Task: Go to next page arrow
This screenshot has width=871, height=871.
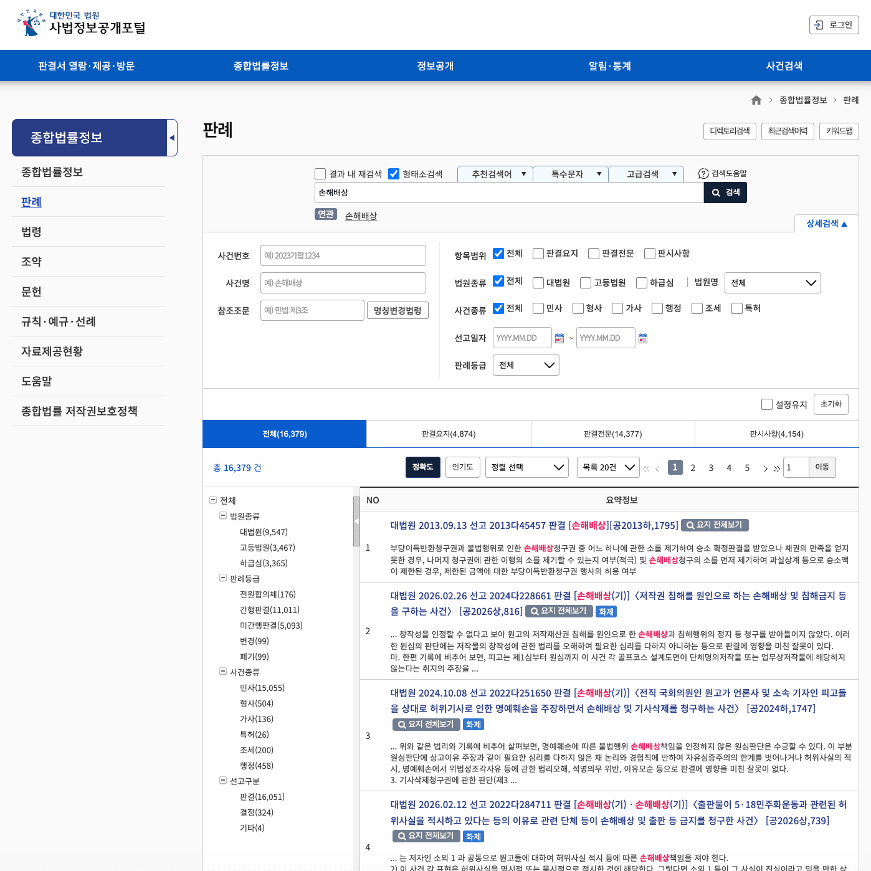Action: [765, 469]
